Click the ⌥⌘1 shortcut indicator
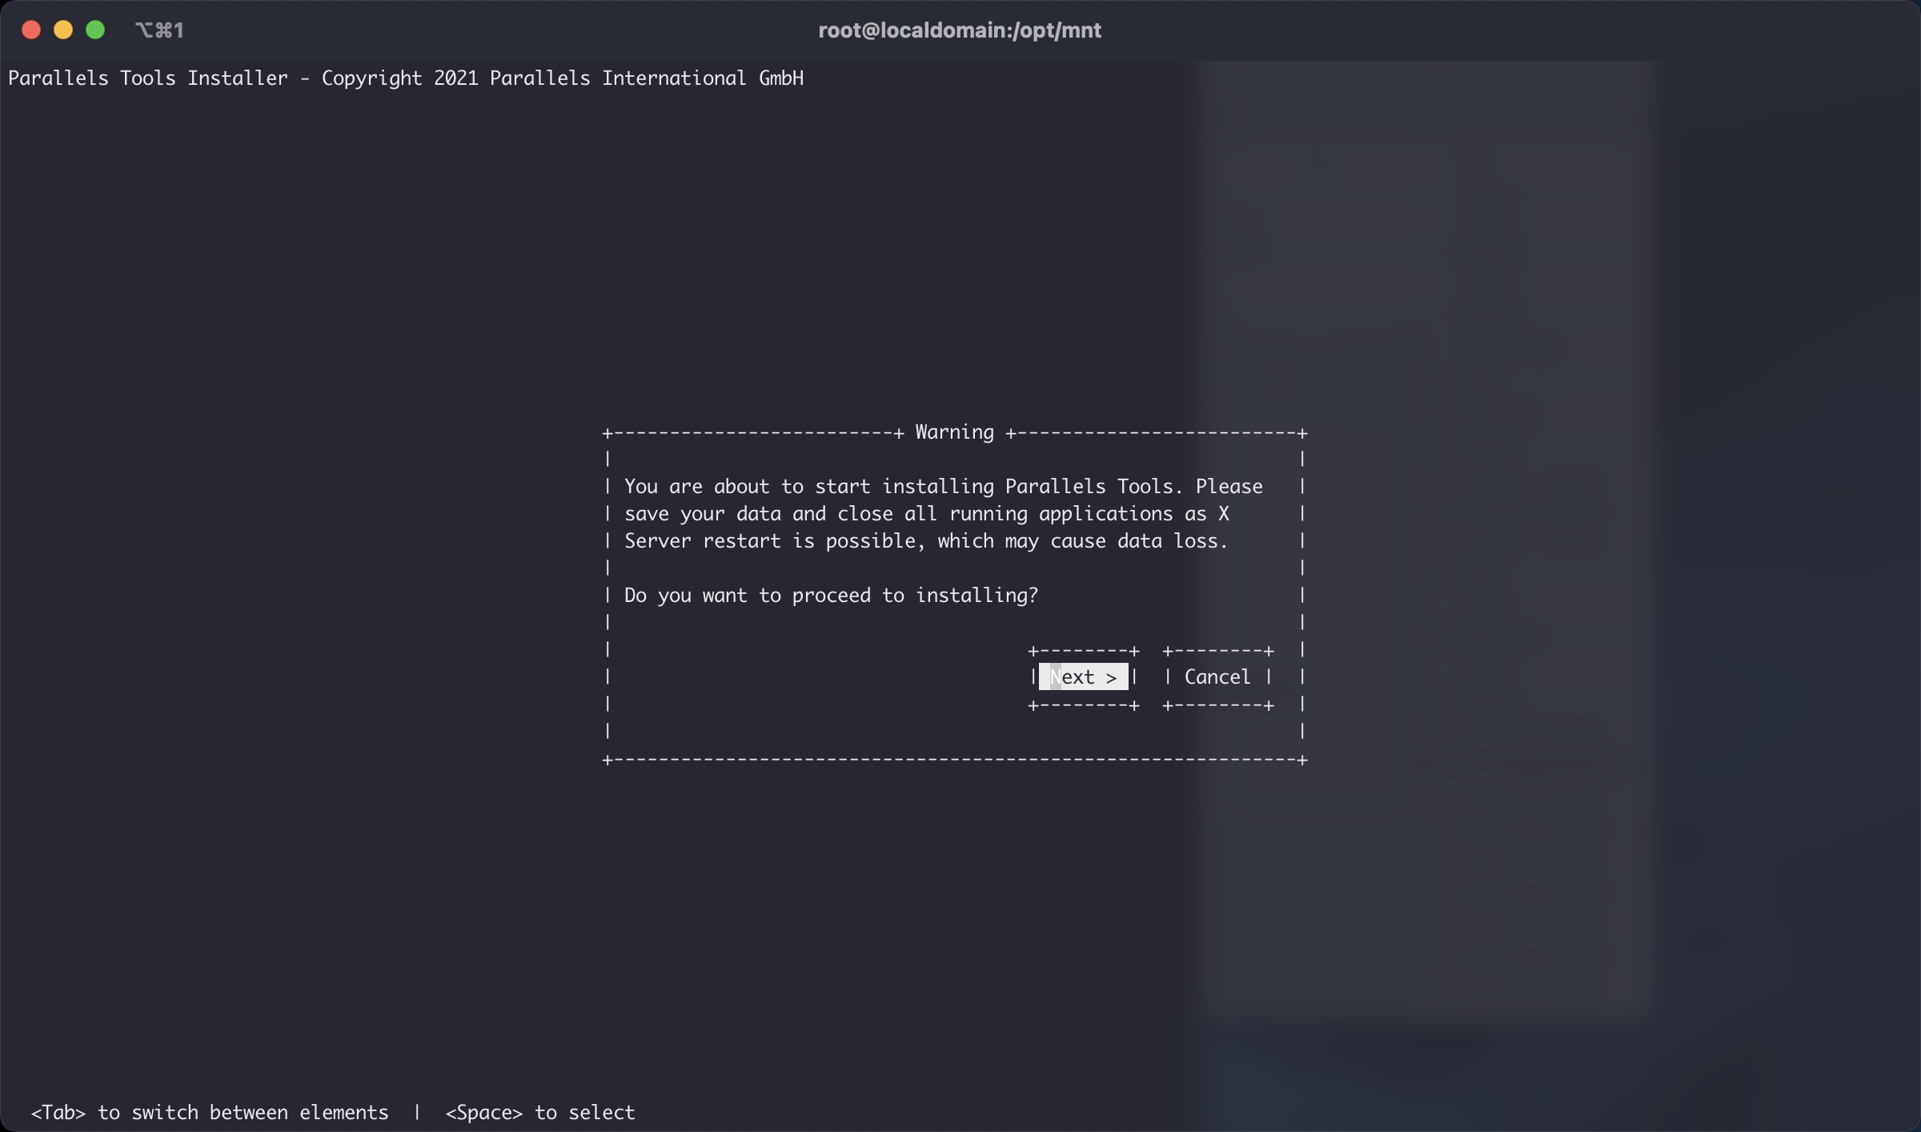This screenshot has height=1132, width=1921. pos(159,30)
